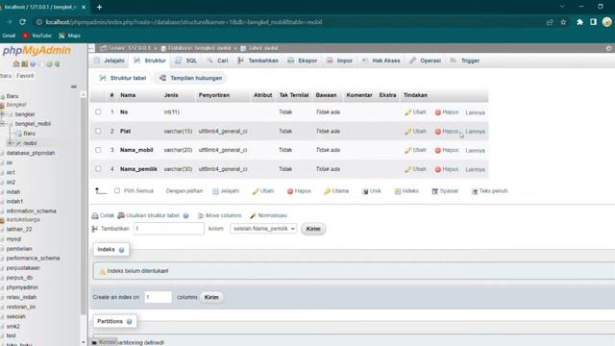Open the Trigger tab
The height and width of the screenshot is (346, 615).
click(x=465, y=61)
